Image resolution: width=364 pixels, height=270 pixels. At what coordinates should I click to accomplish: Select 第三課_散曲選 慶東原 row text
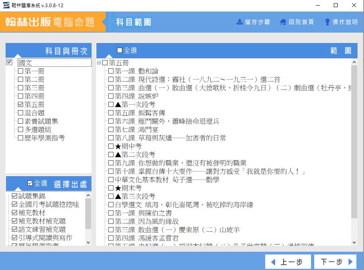(177, 230)
